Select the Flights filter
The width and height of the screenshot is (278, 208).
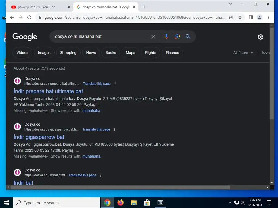pyautogui.click(x=150, y=53)
